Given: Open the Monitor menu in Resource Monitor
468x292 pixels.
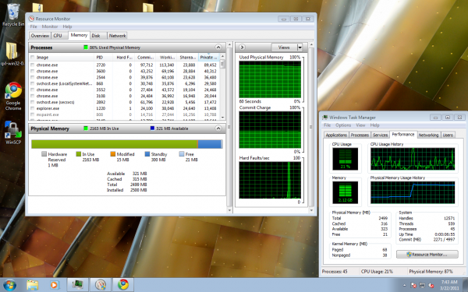Looking at the screenshot, I should pyautogui.click(x=50, y=26).
